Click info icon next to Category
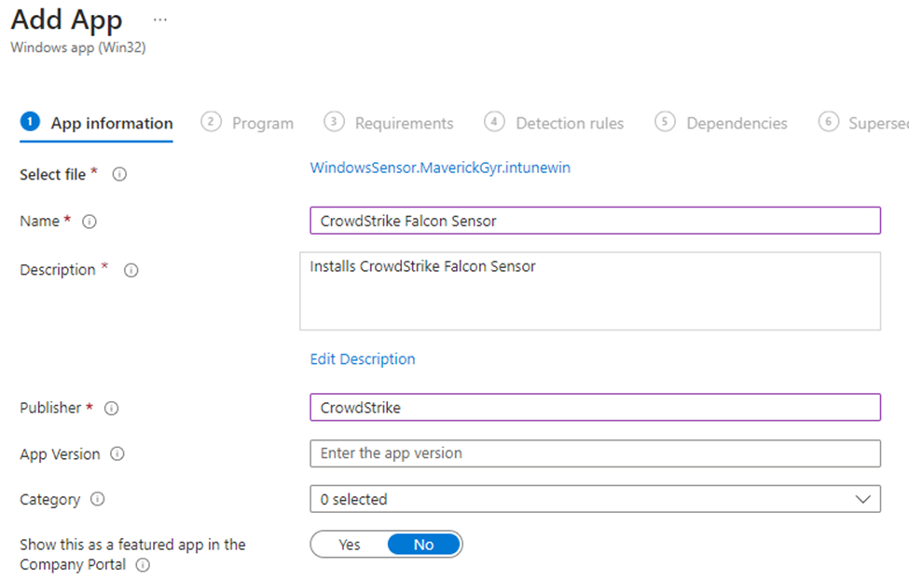The image size is (909, 580). (x=98, y=499)
